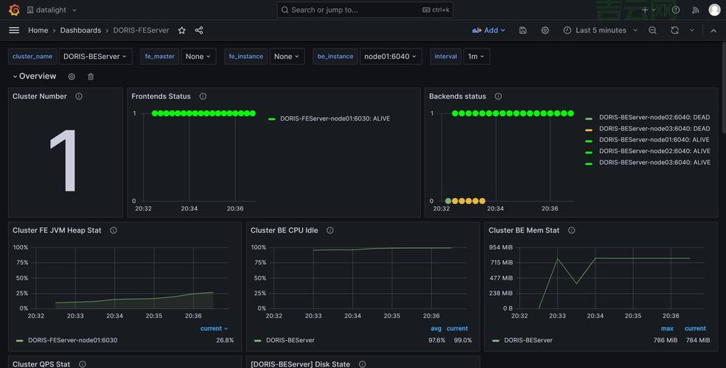
Task: Open Overview row options gear
Action: pyautogui.click(x=71, y=77)
